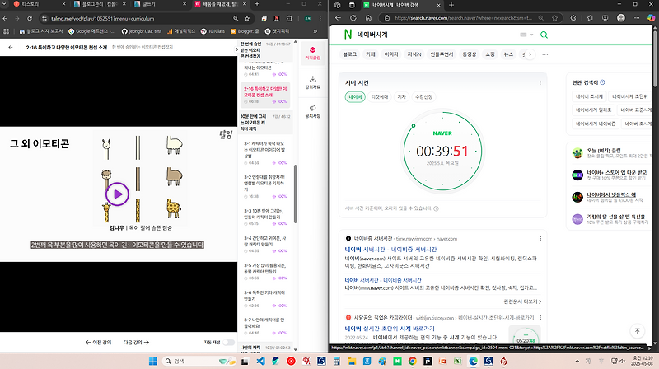Image resolution: width=659 pixels, height=369 pixels.
Task: Show more search category tabs with arrow
Action: tap(530, 54)
